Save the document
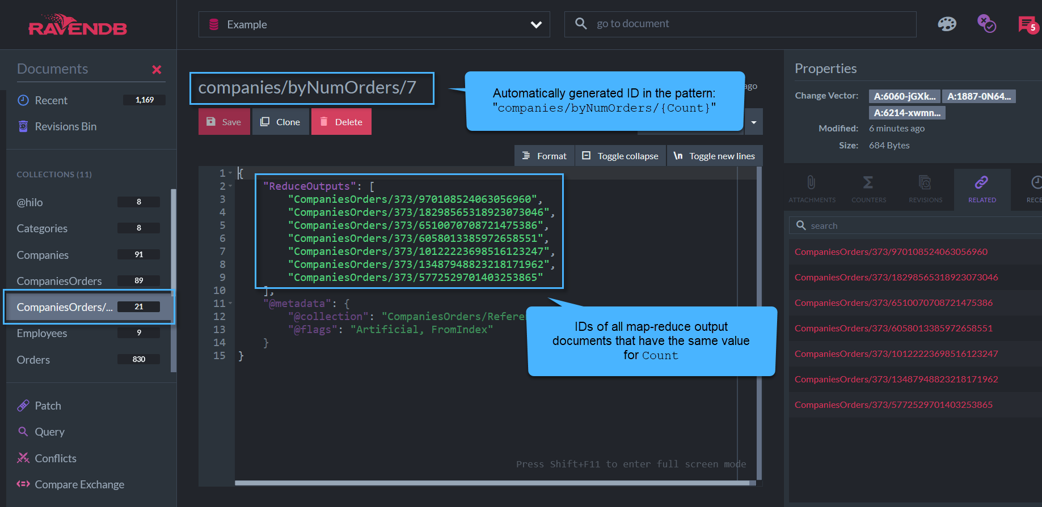This screenshot has width=1042, height=507. pyautogui.click(x=224, y=122)
